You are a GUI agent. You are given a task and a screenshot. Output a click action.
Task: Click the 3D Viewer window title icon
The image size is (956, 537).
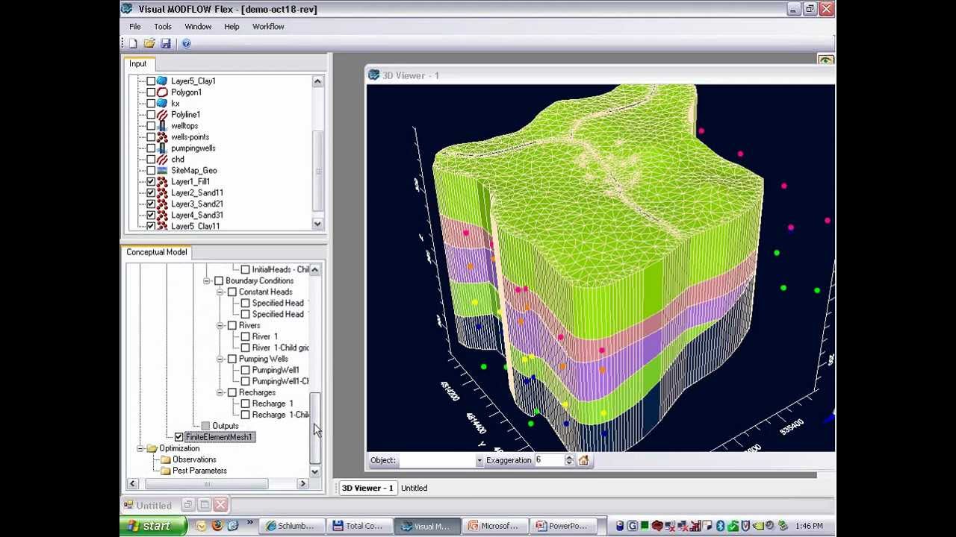pos(374,75)
